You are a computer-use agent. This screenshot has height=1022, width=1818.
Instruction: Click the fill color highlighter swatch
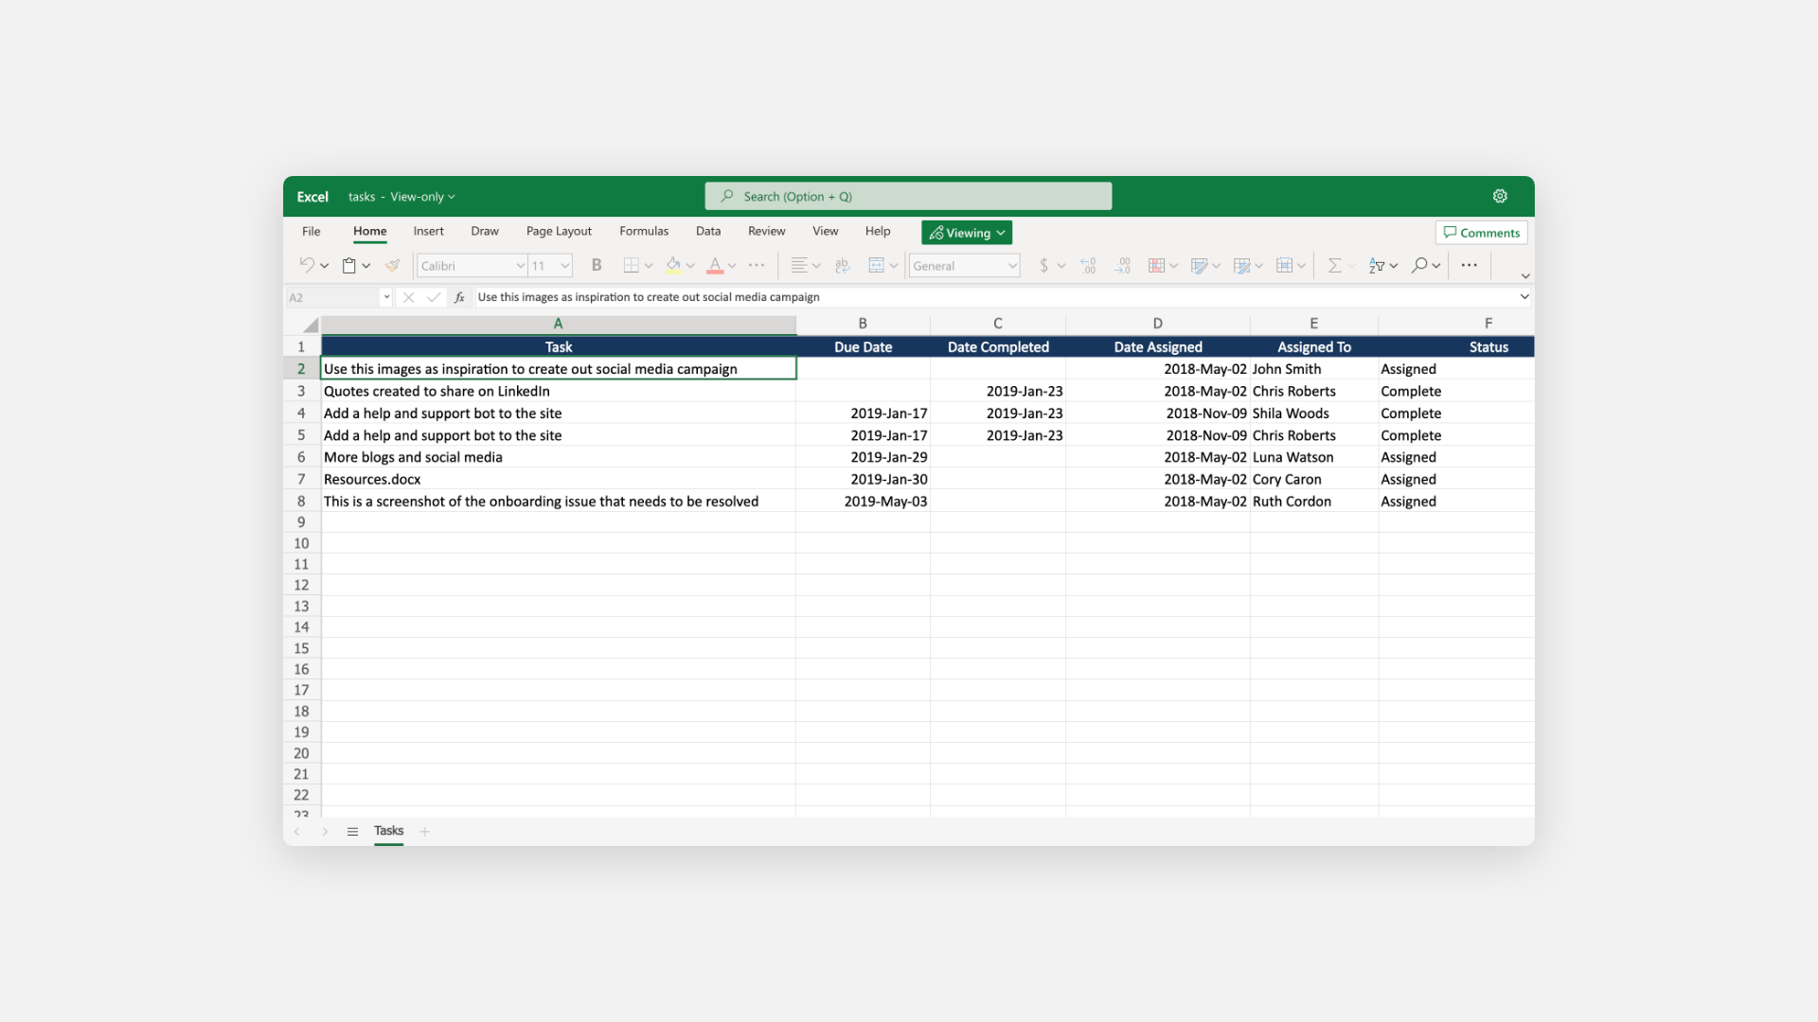pyautogui.click(x=673, y=266)
